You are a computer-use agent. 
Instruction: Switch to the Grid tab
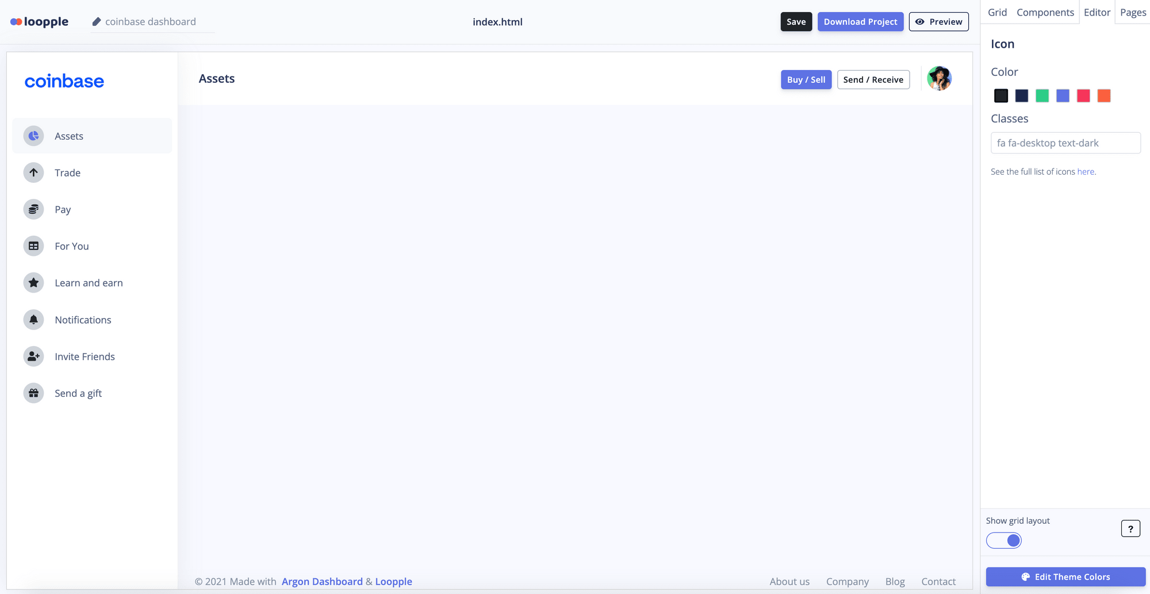(998, 13)
